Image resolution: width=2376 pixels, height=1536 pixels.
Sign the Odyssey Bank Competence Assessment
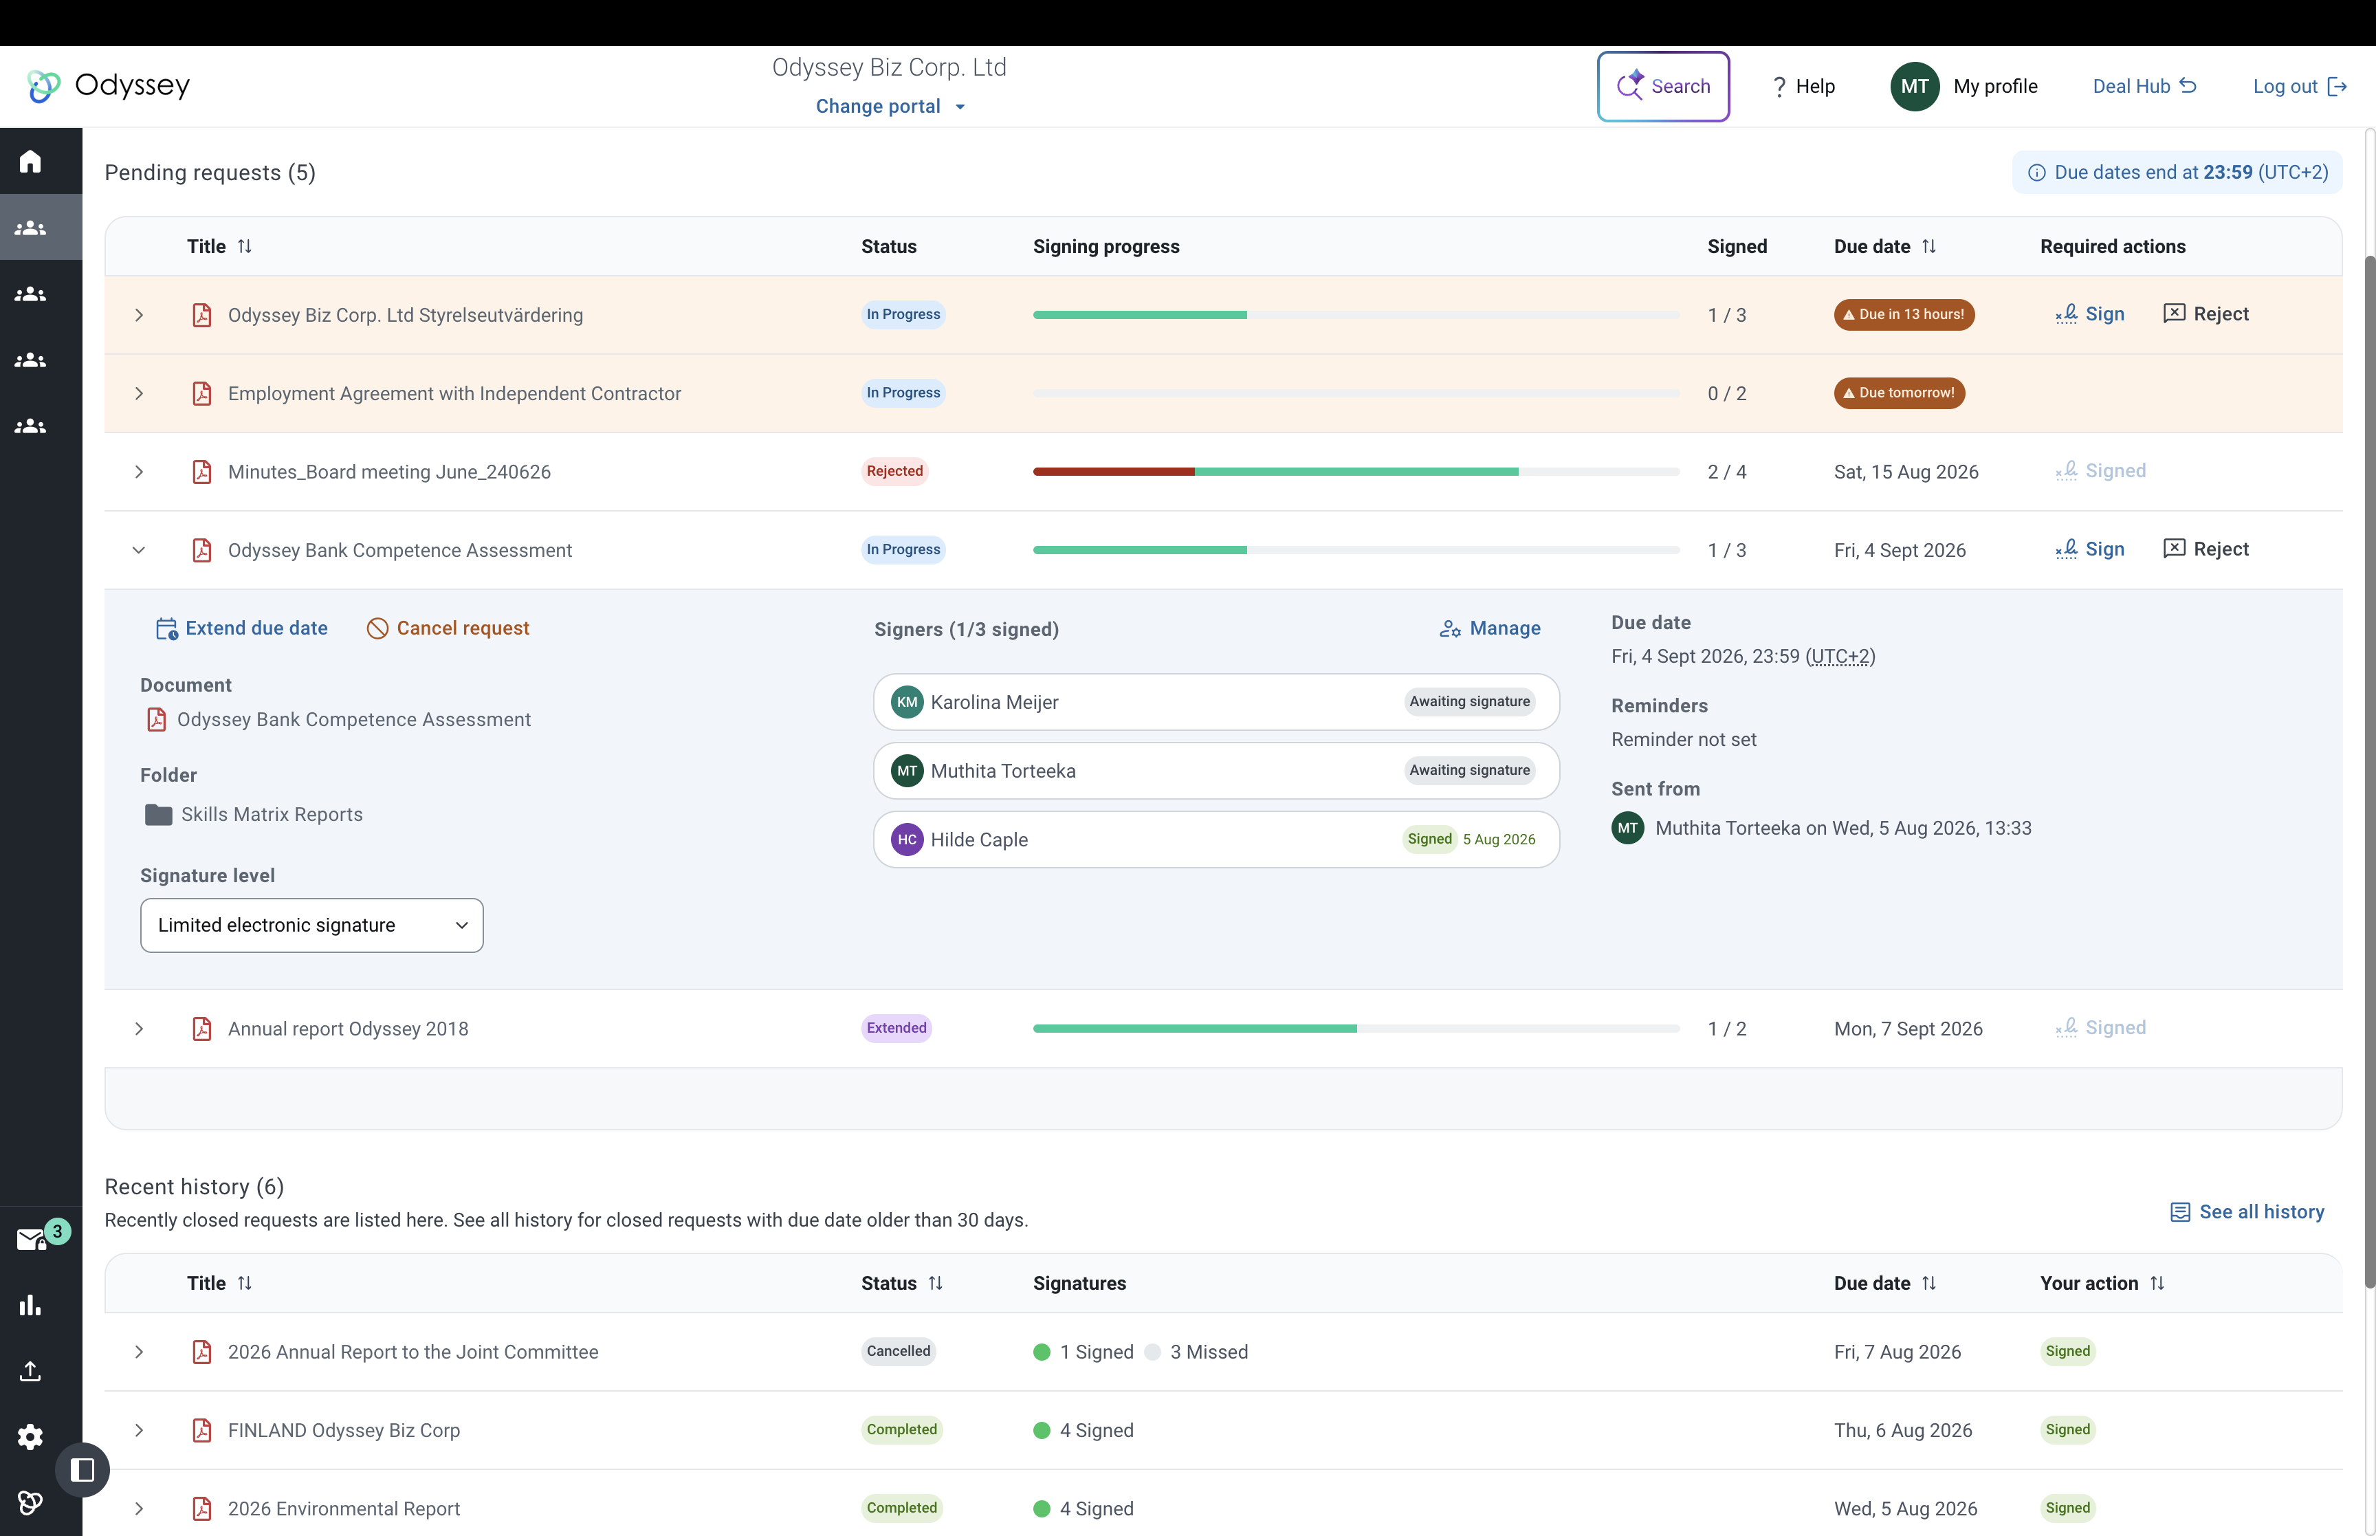(x=2090, y=549)
